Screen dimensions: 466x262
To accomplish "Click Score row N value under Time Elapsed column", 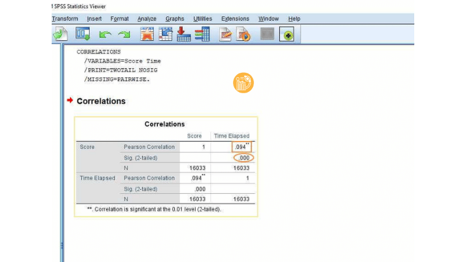I will 241,168.
